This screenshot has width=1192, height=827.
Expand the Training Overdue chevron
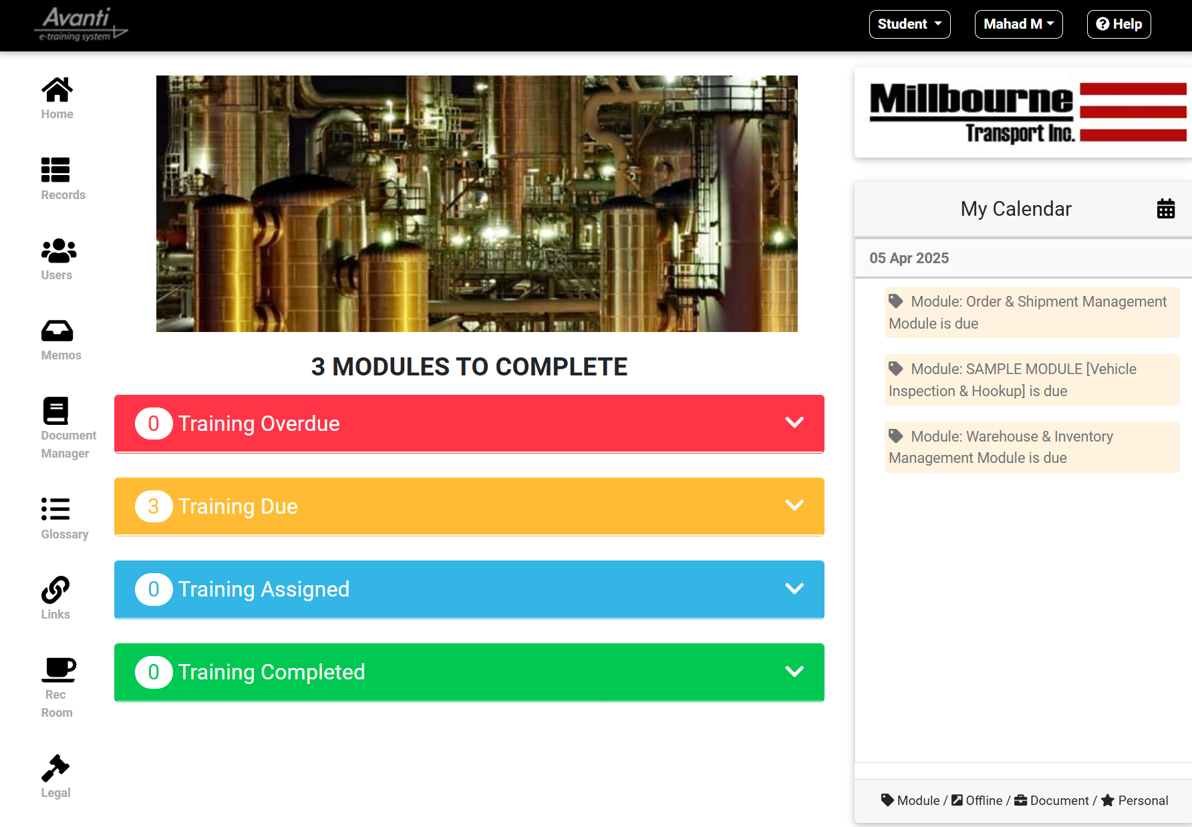[794, 423]
